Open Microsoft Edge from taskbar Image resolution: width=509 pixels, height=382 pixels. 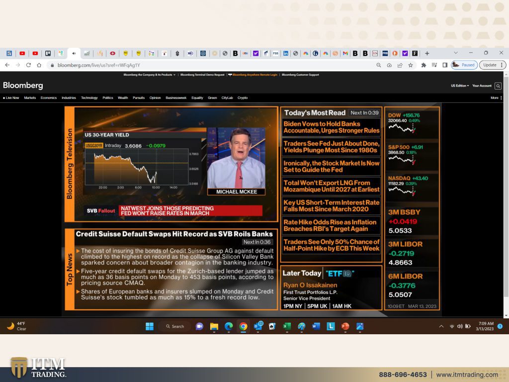(x=229, y=326)
